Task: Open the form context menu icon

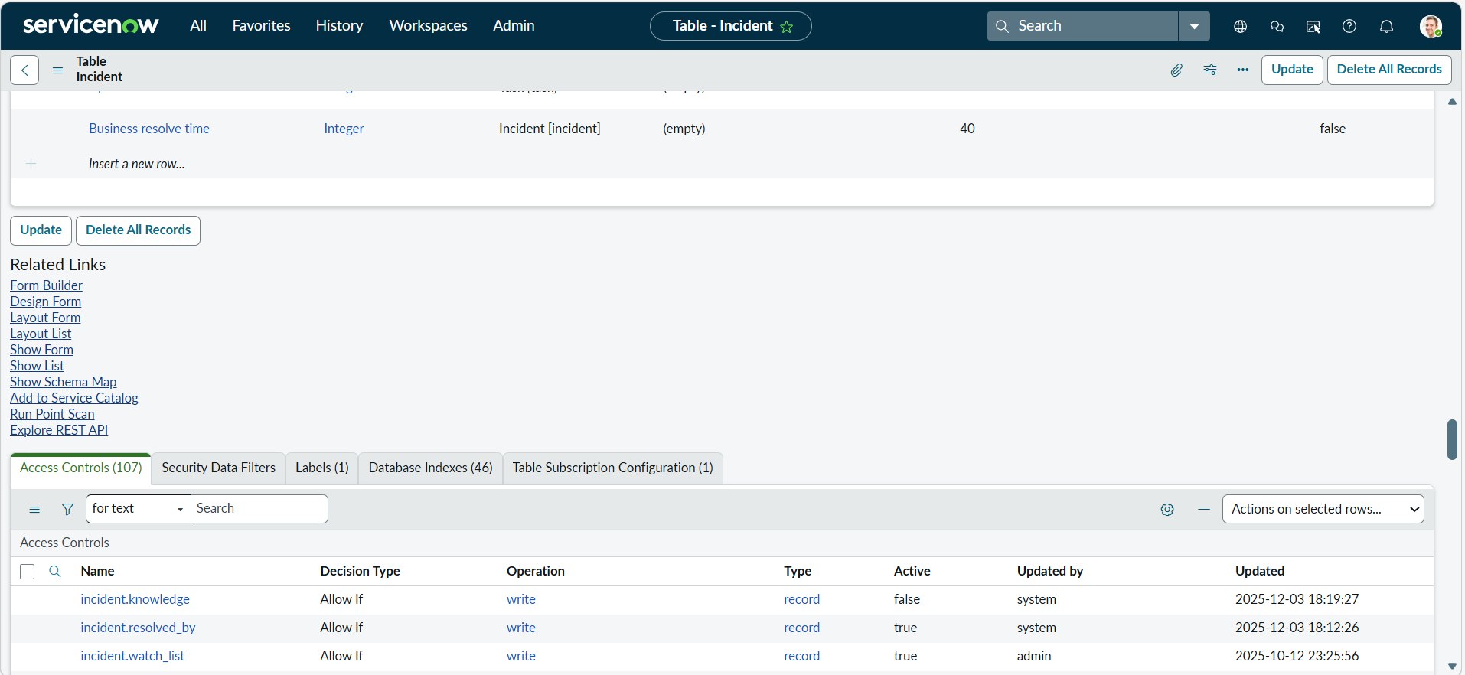Action: [57, 70]
